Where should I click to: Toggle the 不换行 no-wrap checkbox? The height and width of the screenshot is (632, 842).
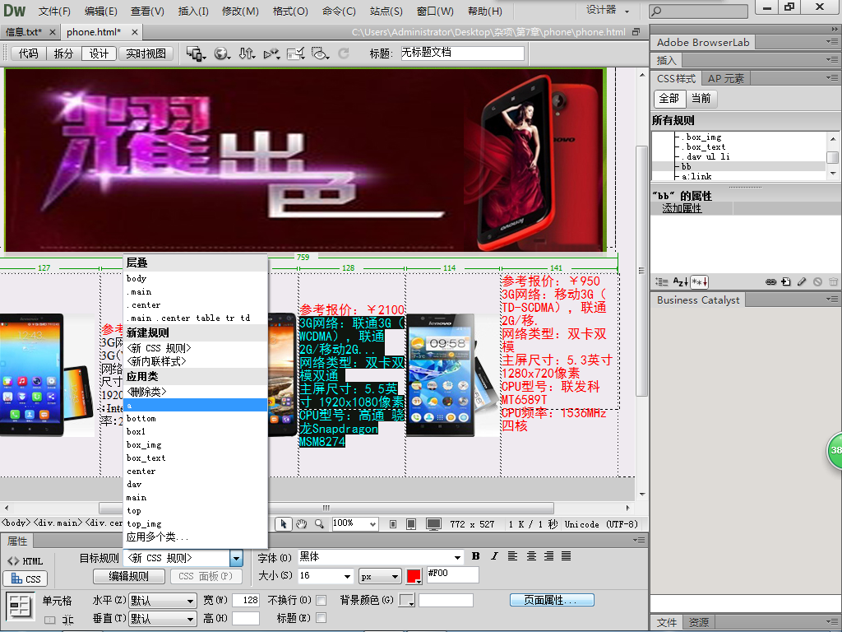[x=322, y=600]
